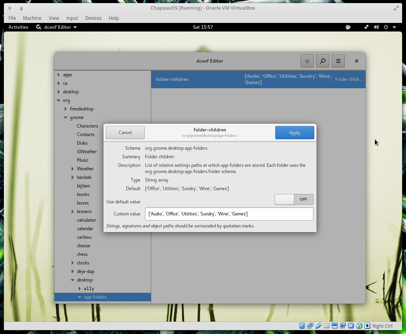Click the Custom value text field
Screen dimensions: 406x334
pos(229,214)
